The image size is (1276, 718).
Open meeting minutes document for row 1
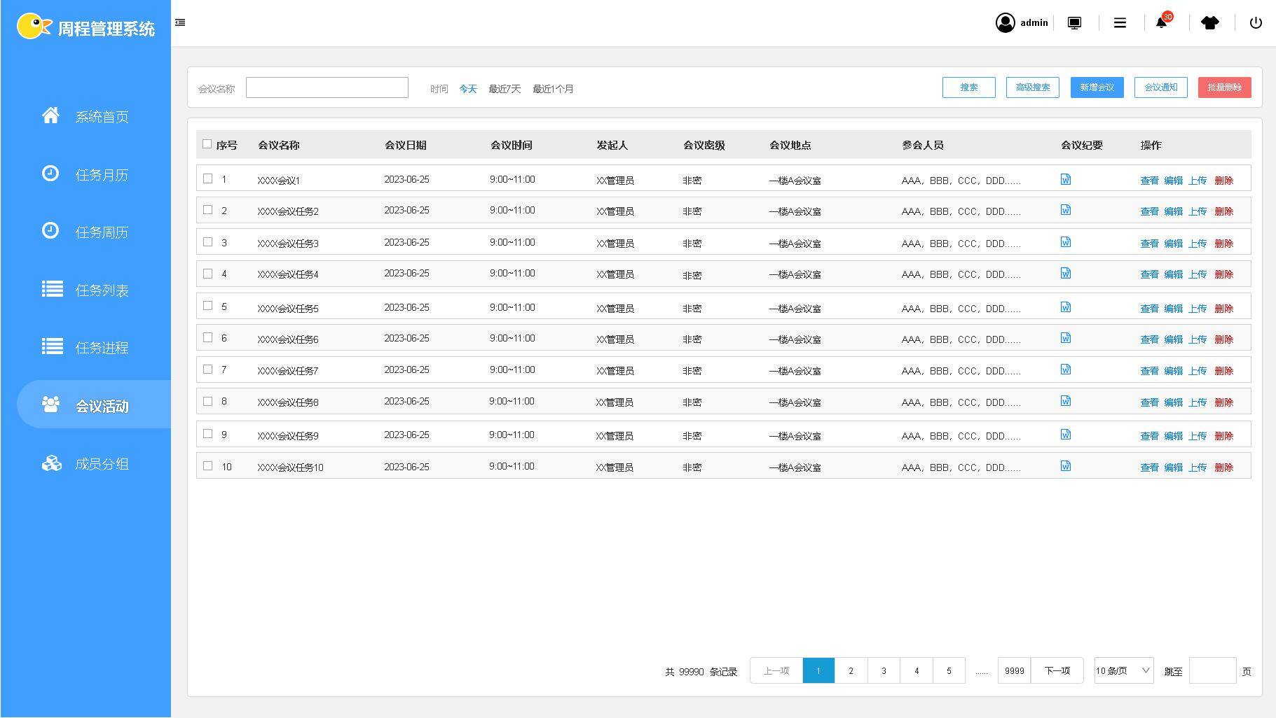coord(1066,179)
